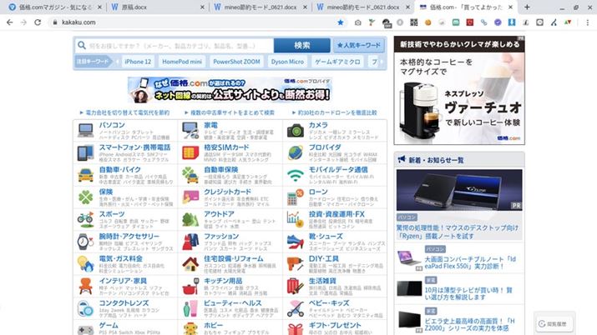
Task: Select the 自動車保険 clover car icon
Action: pos(190,175)
